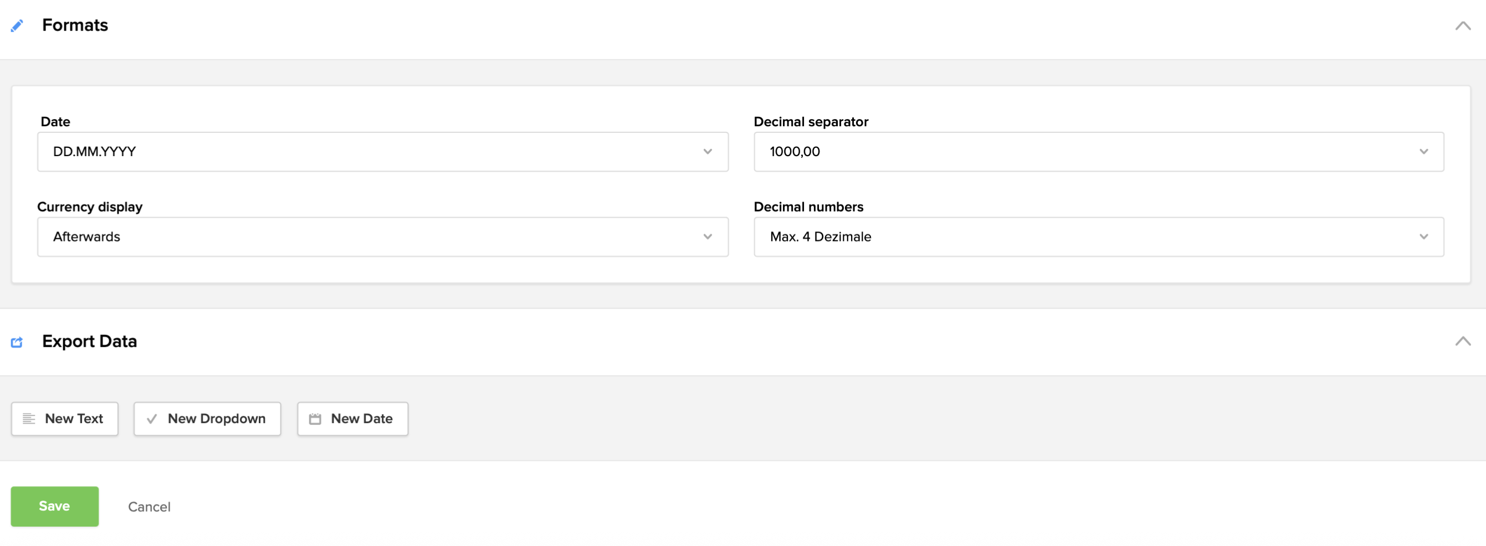Cancel the changes

(x=149, y=507)
